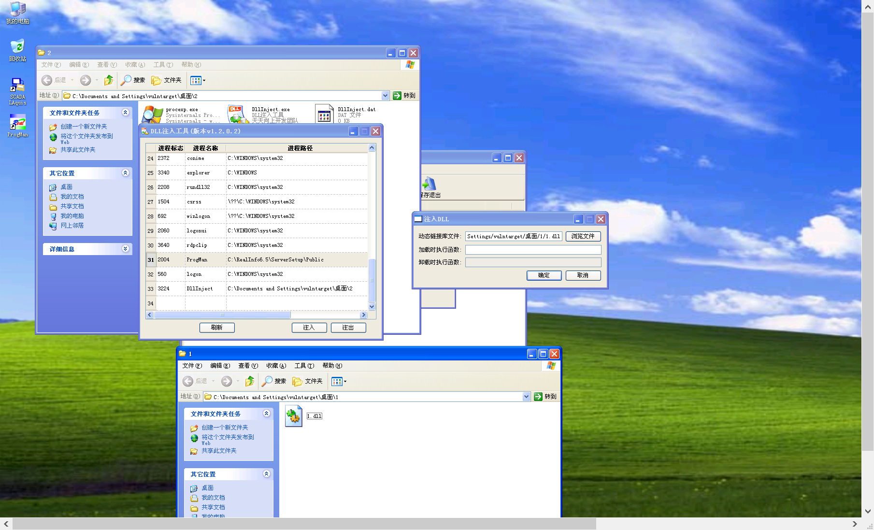This screenshot has width=874, height=530.
Task: Toggle the Folders pane in window 1
Action: 307,381
